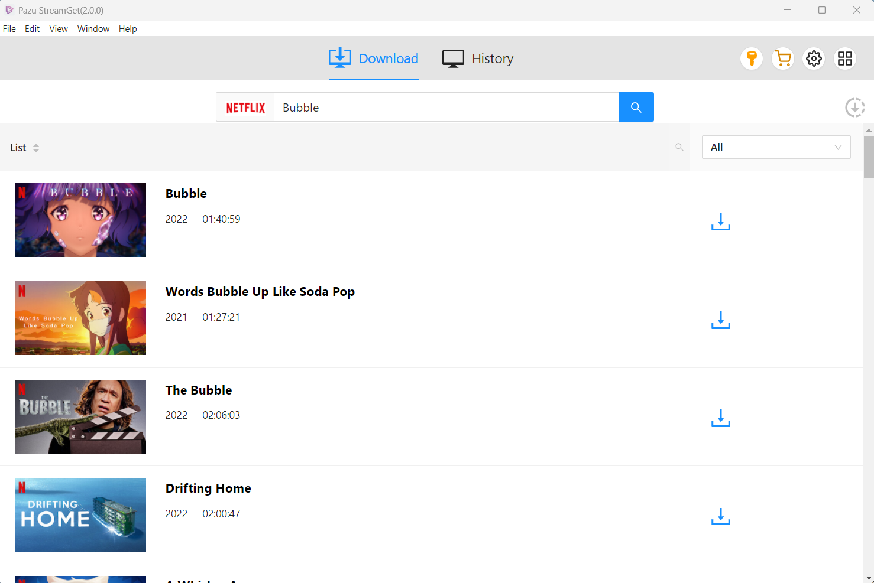Click the small list filter search icon
Viewport: 874px width, 583px height.
[679, 147]
